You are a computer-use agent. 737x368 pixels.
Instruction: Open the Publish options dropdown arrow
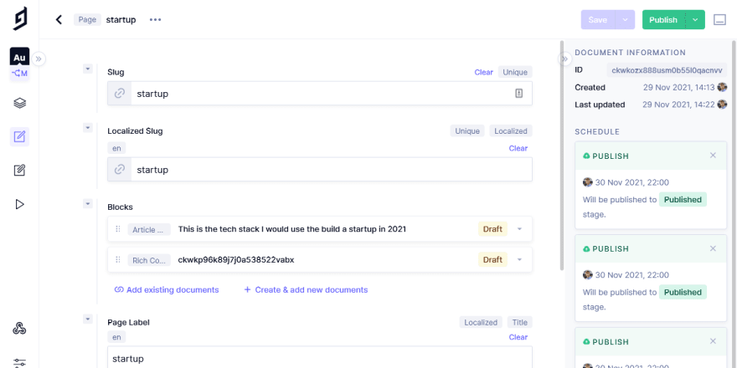[696, 20]
